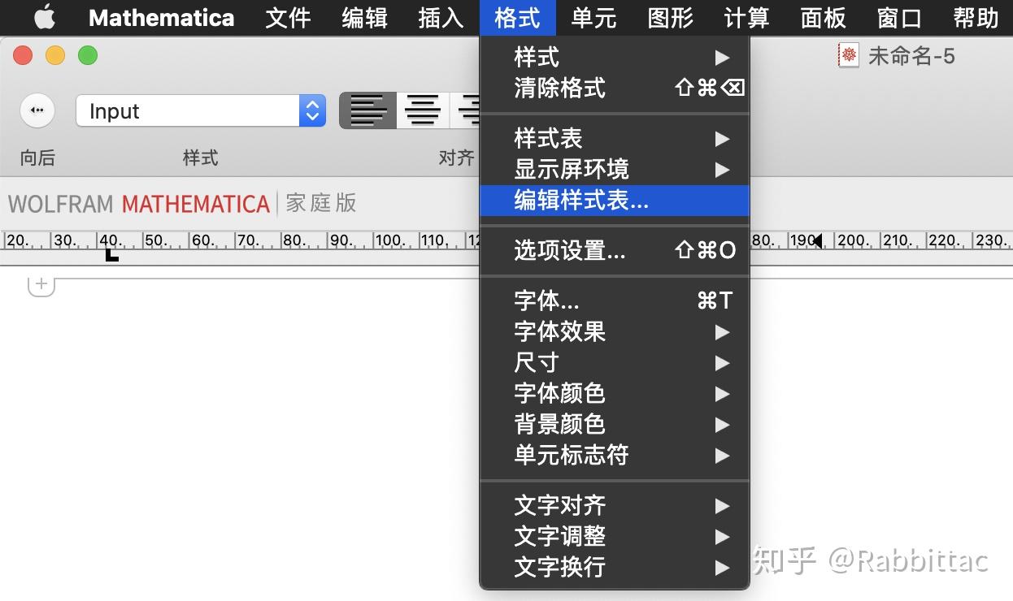1013x601 pixels.
Task: Click the plus icon to insert a cell
Action: (x=41, y=284)
